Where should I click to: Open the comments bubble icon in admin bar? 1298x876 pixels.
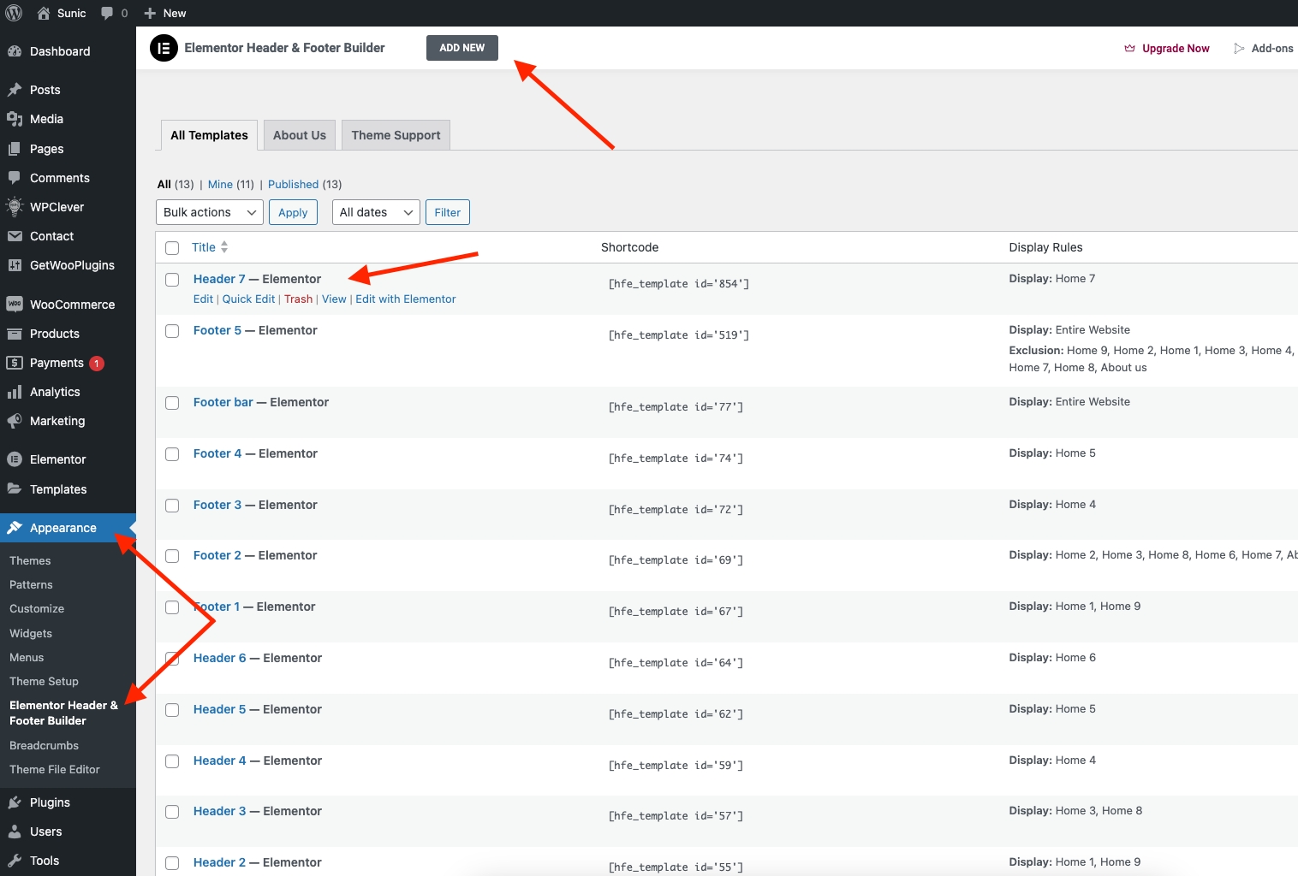coord(107,13)
